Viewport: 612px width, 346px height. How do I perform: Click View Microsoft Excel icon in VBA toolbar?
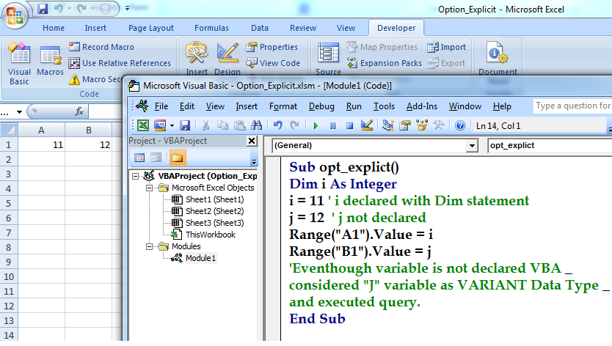tap(143, 125)
